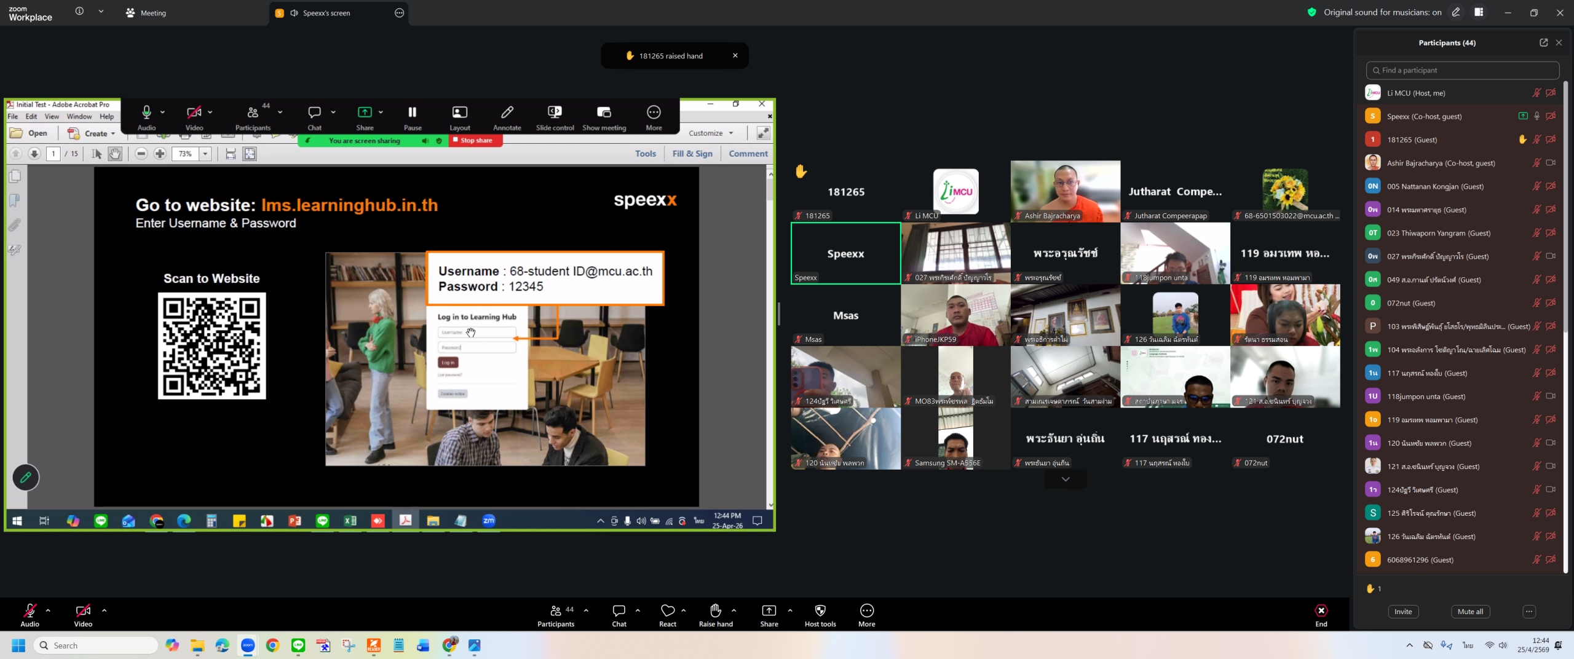
Task: Switch to the Meeting tab
Action: click(x=146, y=13)
